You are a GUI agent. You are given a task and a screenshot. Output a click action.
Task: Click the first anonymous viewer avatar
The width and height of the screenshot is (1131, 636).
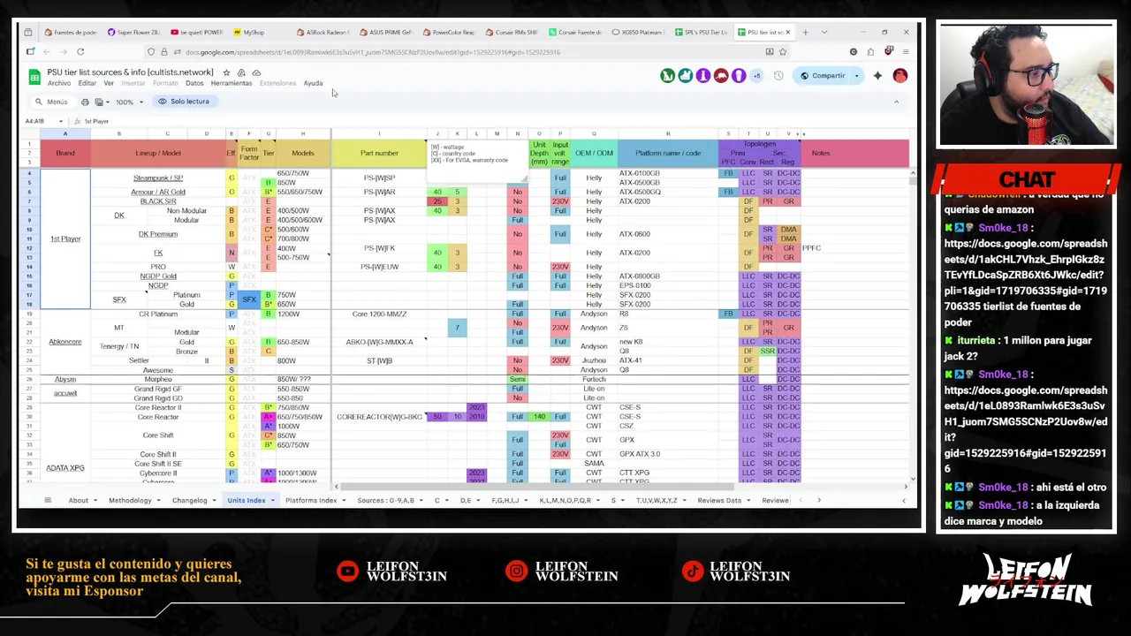click(668, 76)
